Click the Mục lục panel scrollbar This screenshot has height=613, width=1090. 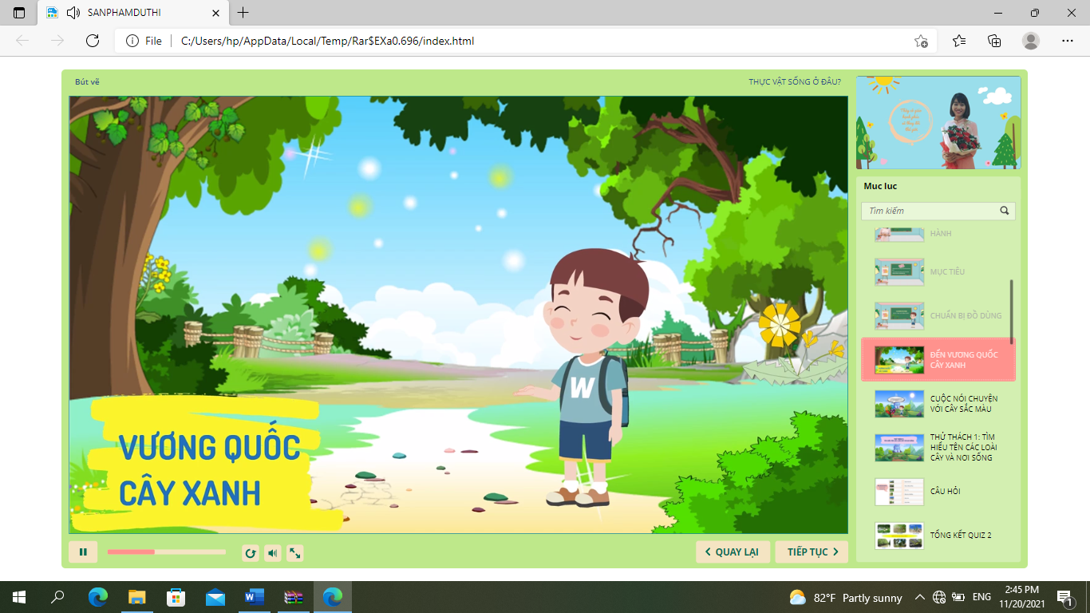pos(1012,311)
